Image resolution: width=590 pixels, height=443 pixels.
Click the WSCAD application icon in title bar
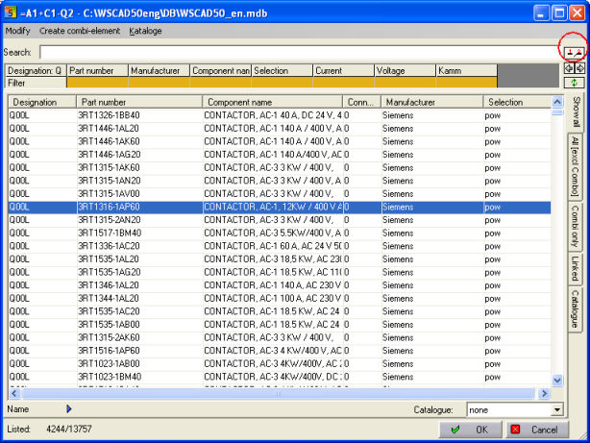11,12
